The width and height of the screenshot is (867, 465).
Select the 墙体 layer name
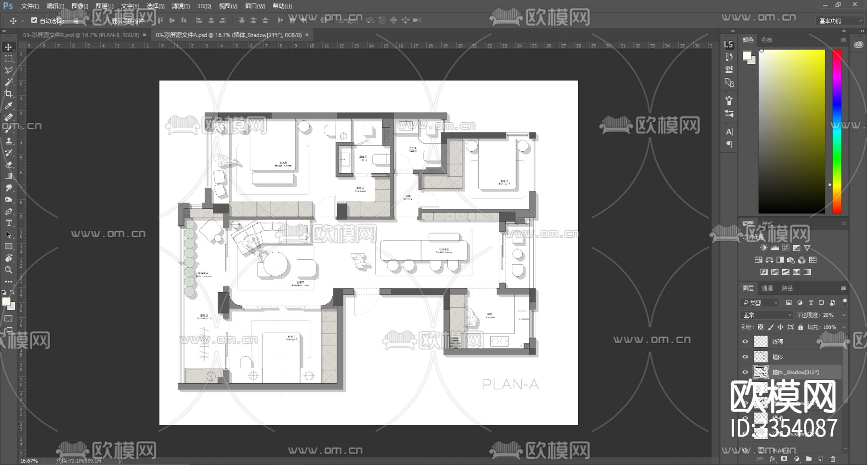777,357
